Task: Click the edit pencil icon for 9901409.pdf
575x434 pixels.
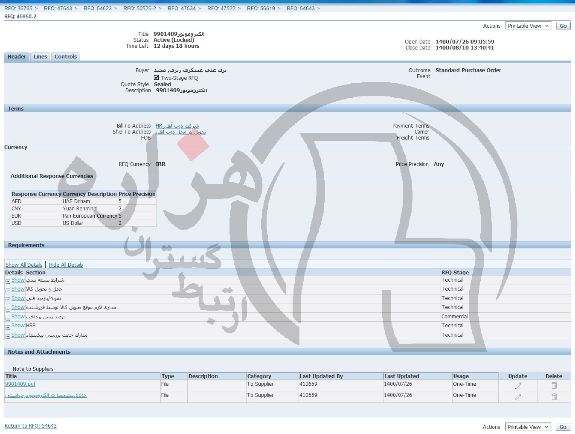Action: tap(518, 385)
